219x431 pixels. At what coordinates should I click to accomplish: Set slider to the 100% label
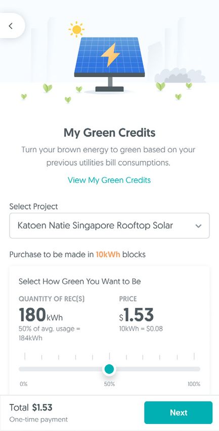194,384
